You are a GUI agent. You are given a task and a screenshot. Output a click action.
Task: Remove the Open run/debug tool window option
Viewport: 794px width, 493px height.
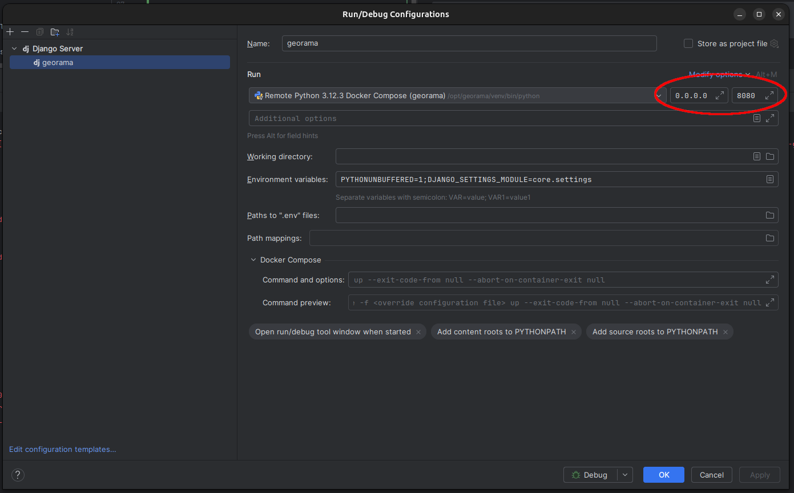coord(418,332)
